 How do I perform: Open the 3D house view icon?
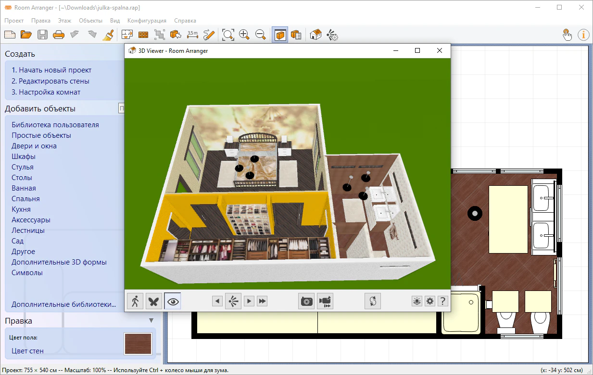coord(315,34)
